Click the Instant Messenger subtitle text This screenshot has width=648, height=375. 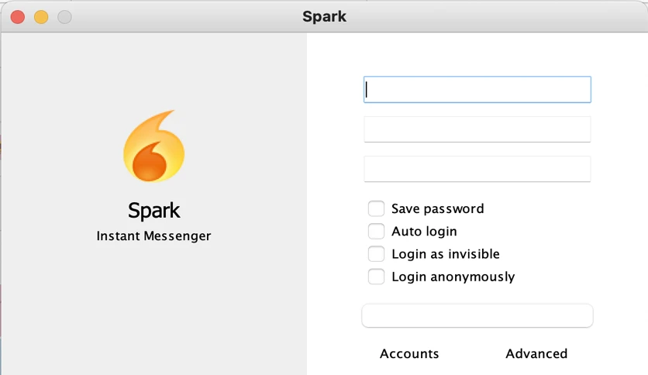(x=153, y=236)
